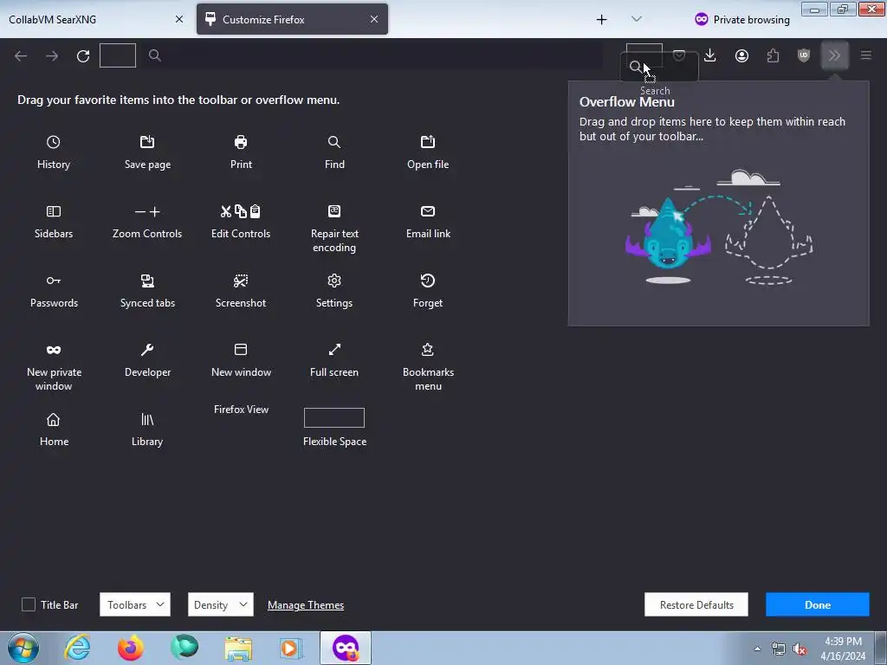
Task: Click the back arrow button
Action: 21,55
